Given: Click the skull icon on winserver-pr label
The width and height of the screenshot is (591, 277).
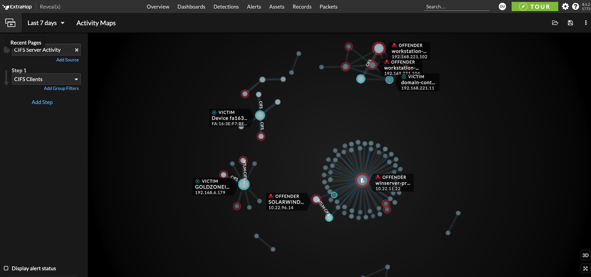Looking at the screenshot, I should point(378,177).
